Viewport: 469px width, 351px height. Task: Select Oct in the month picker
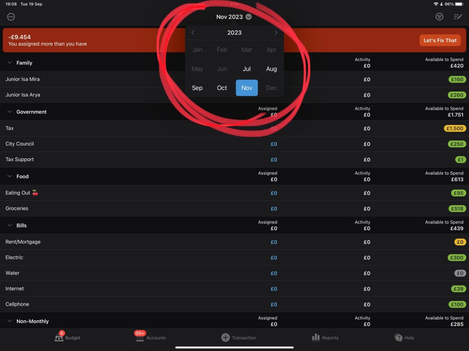(x=222, y=88)
